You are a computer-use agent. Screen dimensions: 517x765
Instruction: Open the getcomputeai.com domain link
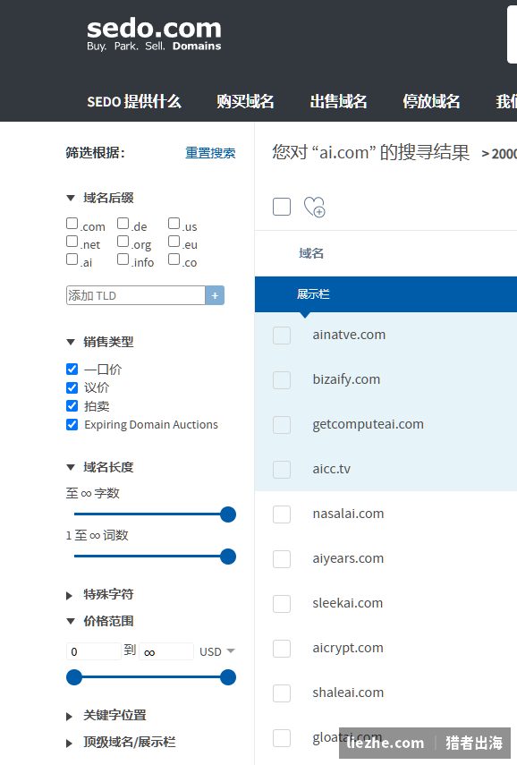(369, 424)
